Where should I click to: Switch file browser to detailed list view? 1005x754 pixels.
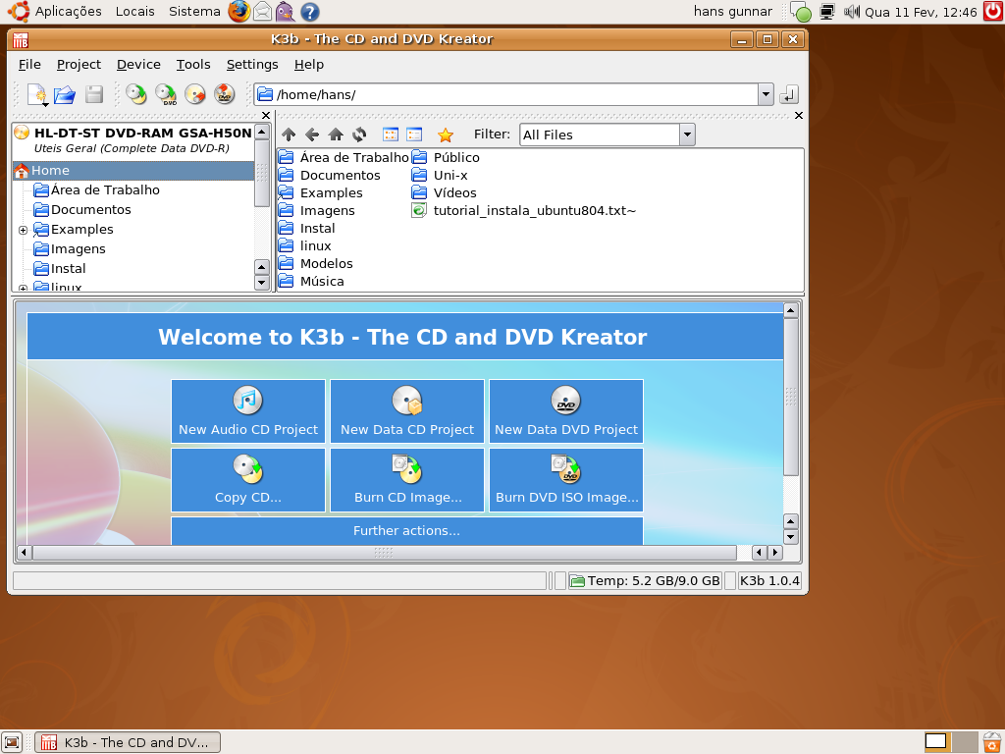tap(414, 135)
